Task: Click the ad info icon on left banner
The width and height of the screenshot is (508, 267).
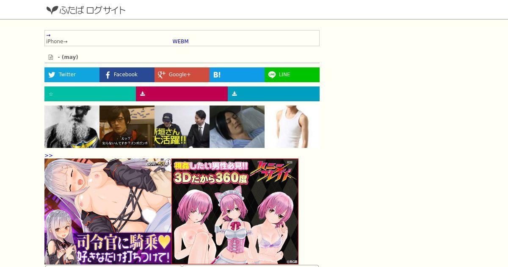Action: 168,162
